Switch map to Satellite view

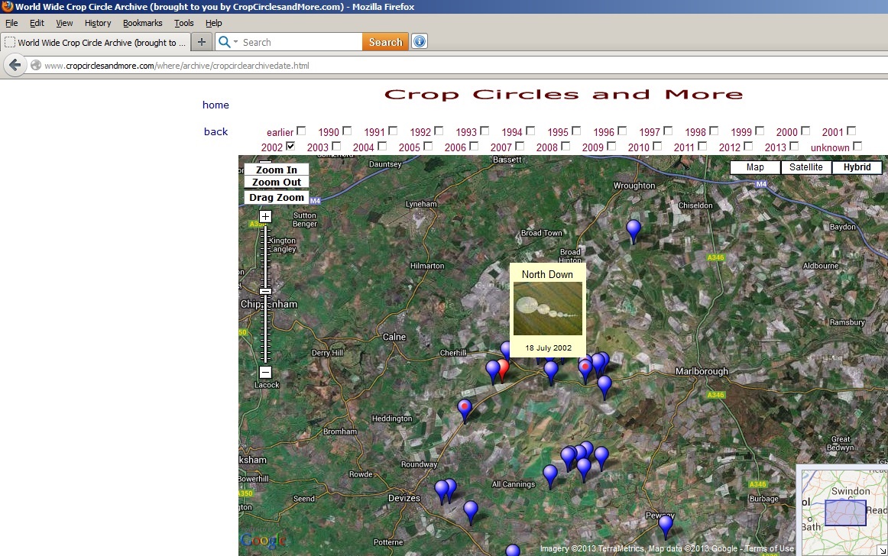pos(805,167)
